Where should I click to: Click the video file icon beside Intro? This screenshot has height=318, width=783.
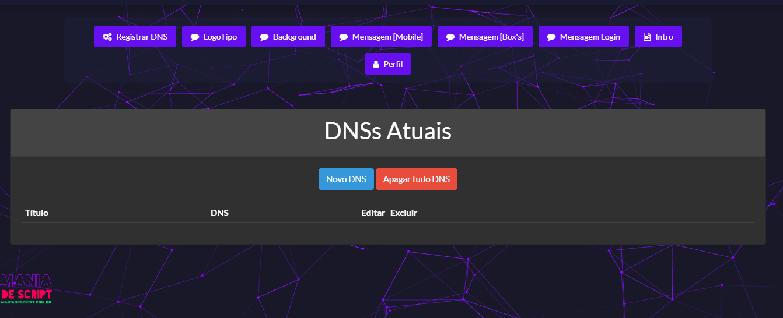click(x=647, y=37)
